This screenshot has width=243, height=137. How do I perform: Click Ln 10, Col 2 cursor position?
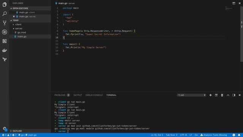click(157, 135)
